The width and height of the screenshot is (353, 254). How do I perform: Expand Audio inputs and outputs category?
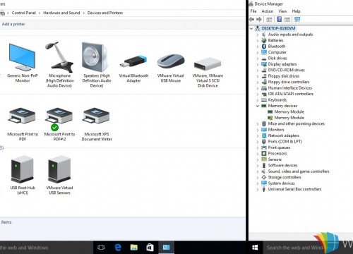pos(258,35)
